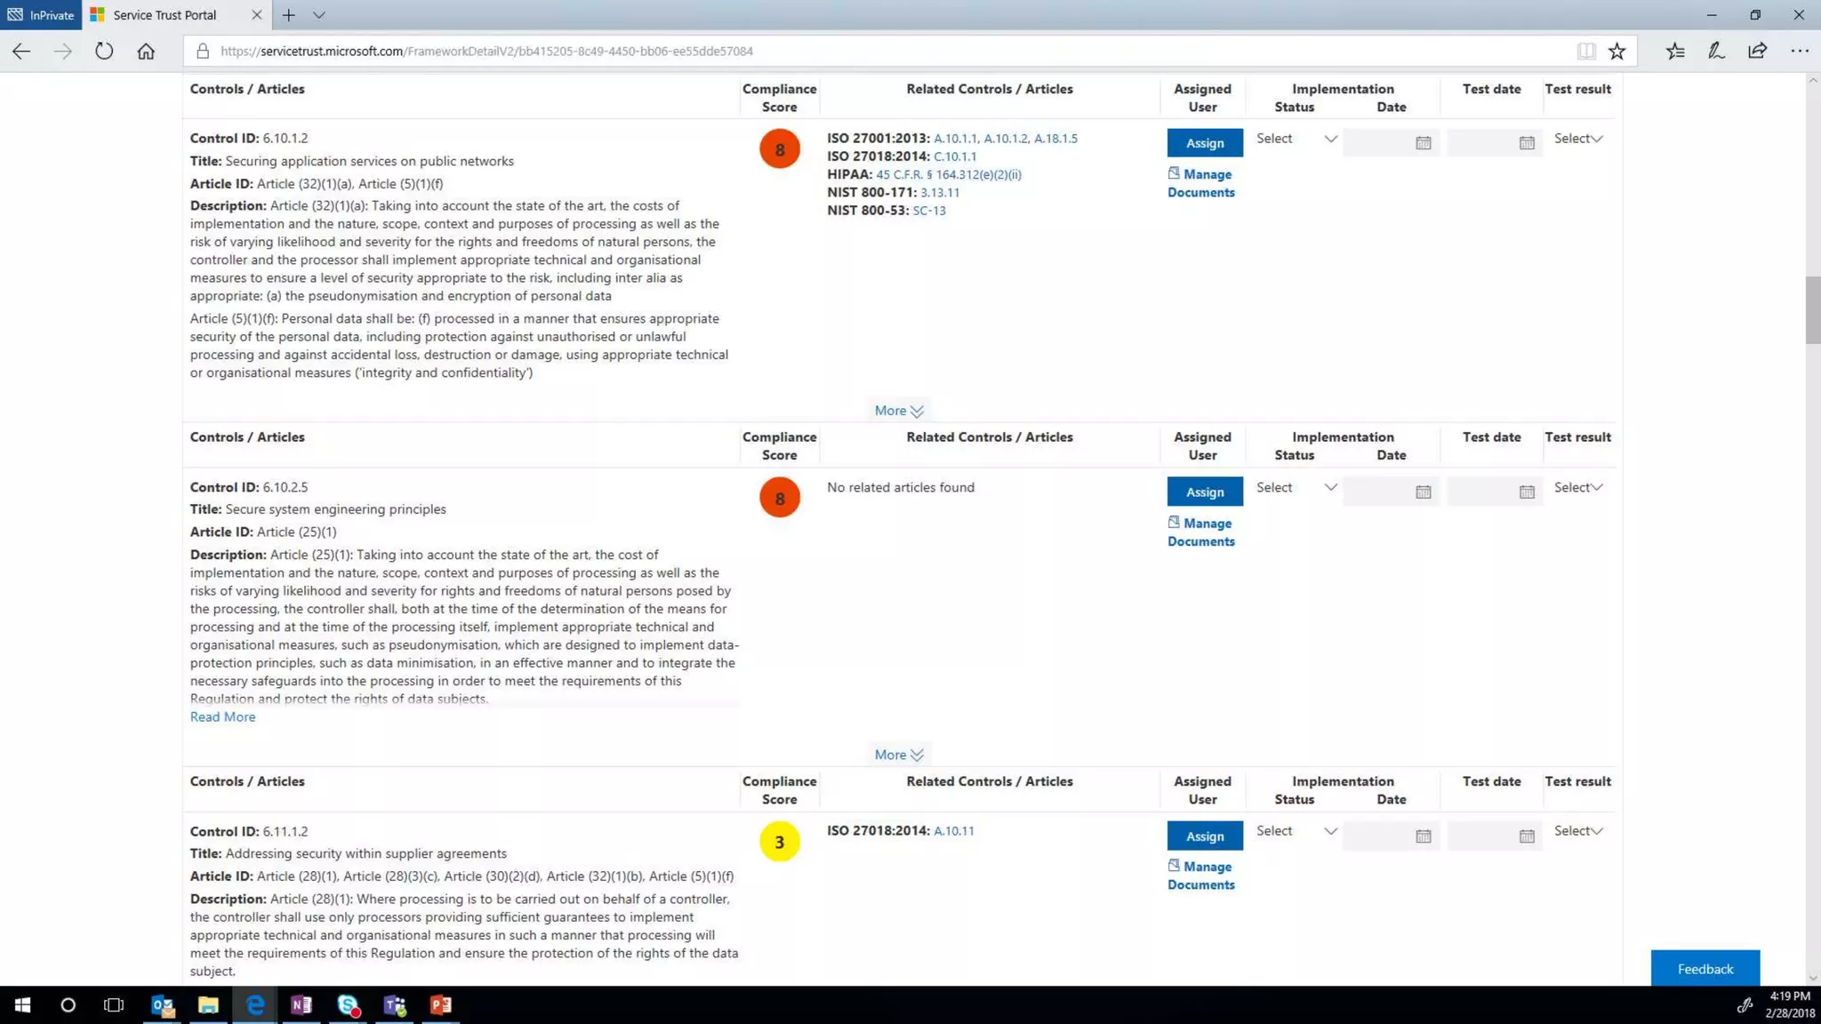
Task: Select the Service Trust Portal tab
Action: [165, 15]
